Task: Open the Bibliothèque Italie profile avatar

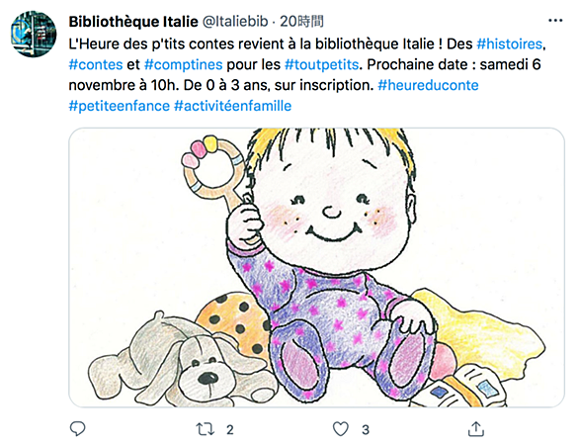Action: point(34,34)
